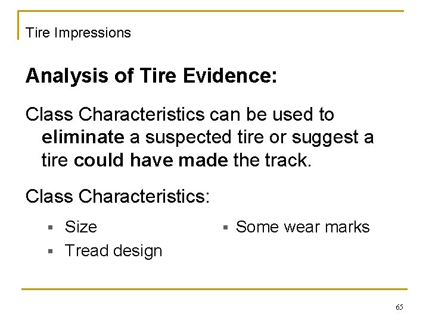429x321 pixels.
Task: Click slide number 65
Action: (x=399, y=307)
